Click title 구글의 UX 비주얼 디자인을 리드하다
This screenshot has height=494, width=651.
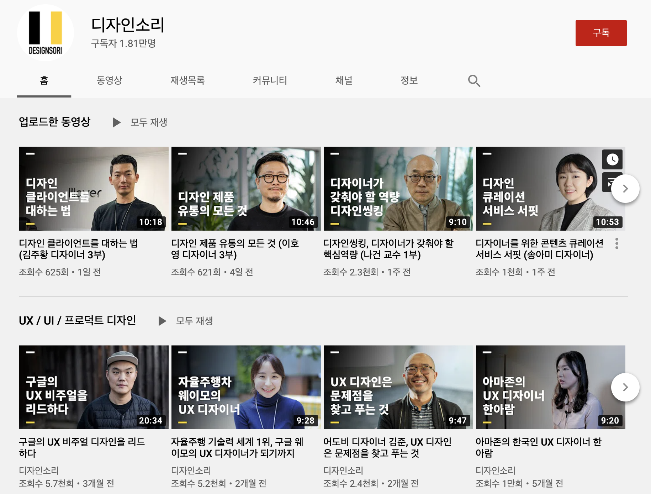pos(82,448)
